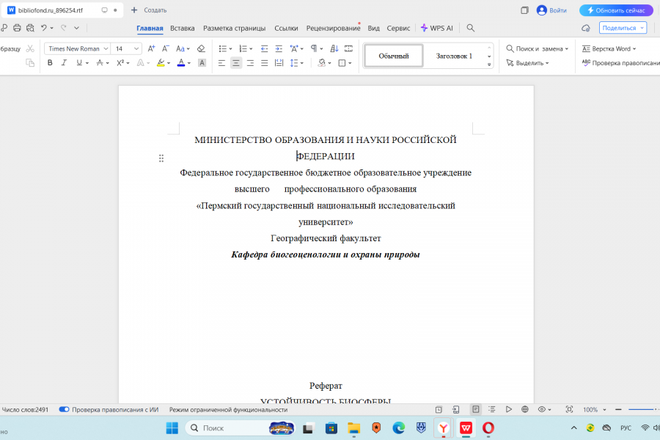The height and width of the screenshot is (440, 660).
Task: Align text left
Action: [221, 63]
